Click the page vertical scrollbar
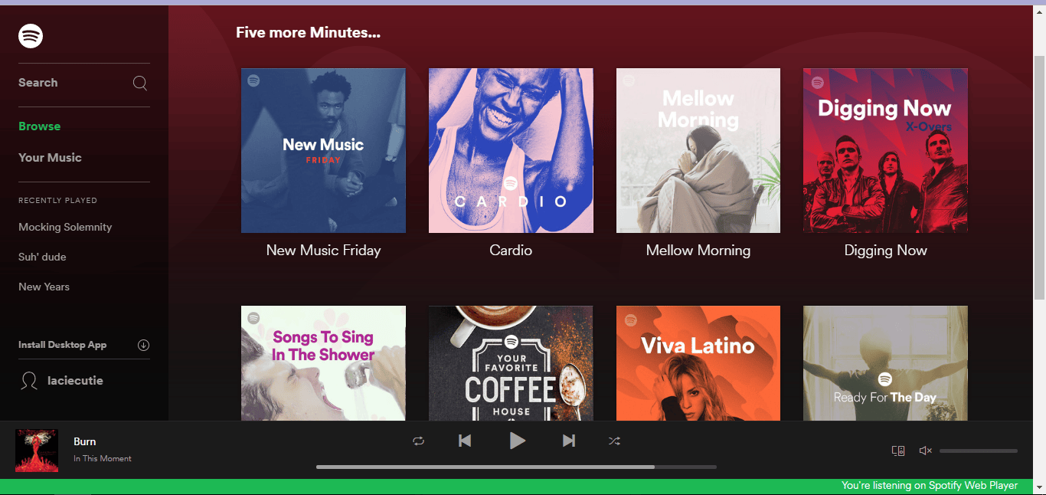The width and height of the screenshot is (1046, 495). coord(1039,177)
